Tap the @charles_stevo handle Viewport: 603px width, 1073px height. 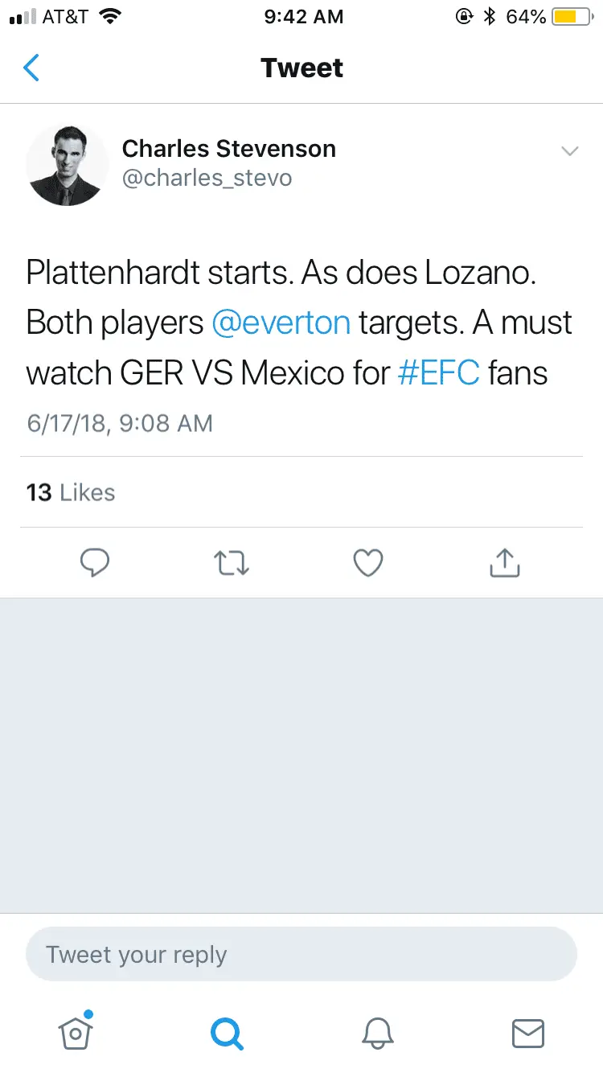(x=207, y=178)
